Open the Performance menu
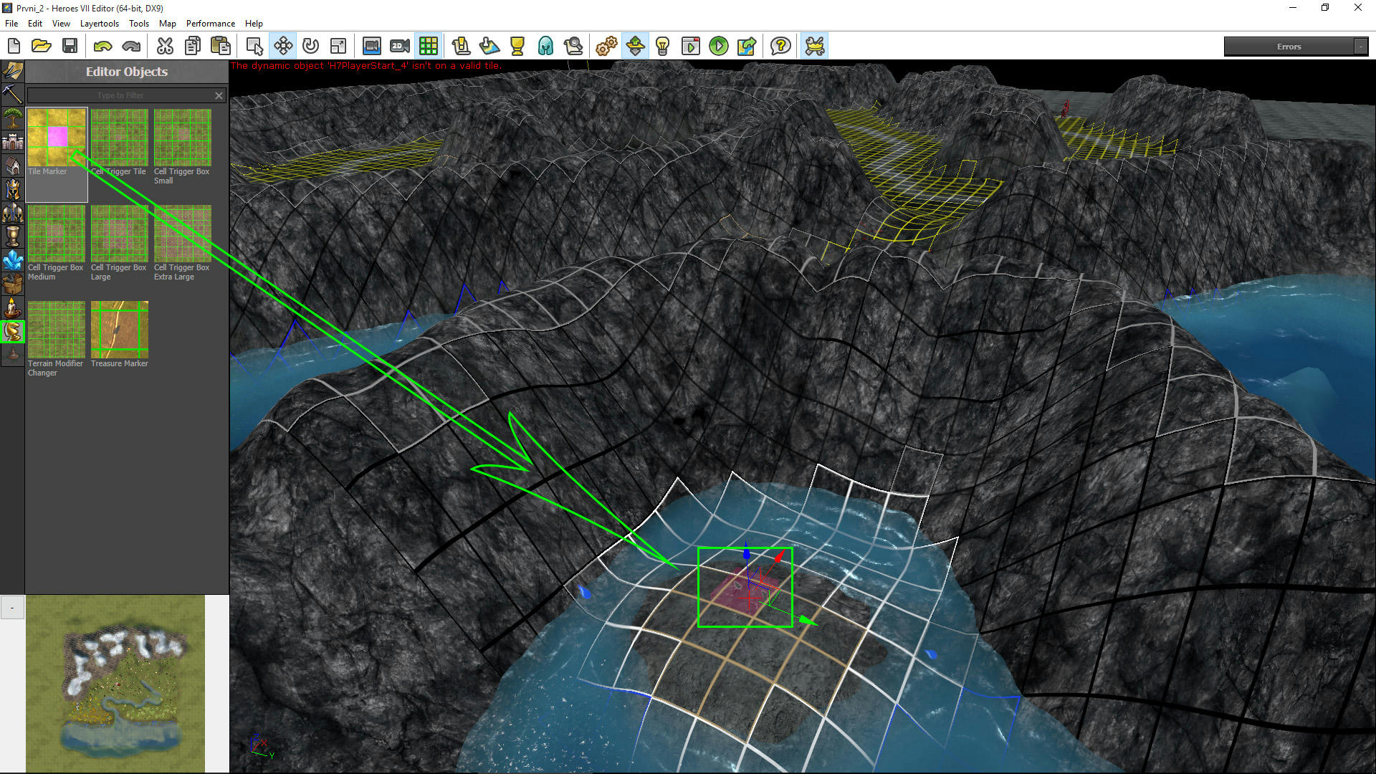 point(211,24)
